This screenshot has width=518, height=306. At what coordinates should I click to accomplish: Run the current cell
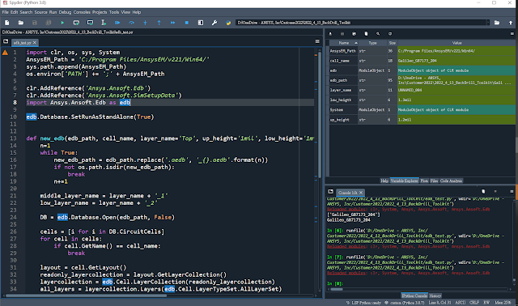(x=76, y=23)
